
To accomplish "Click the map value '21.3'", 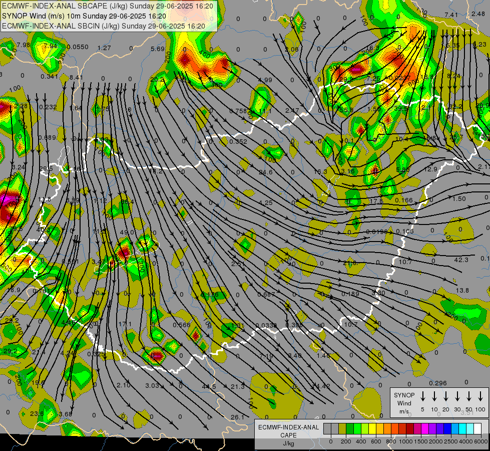I will pyautogui.click(x=238, y=386).
